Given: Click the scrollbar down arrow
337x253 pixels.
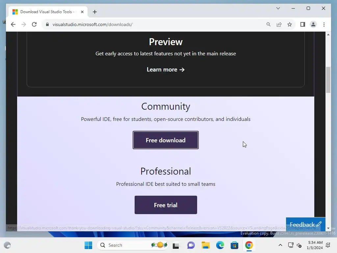Looking at the screenshot, I should coord(328,228).
